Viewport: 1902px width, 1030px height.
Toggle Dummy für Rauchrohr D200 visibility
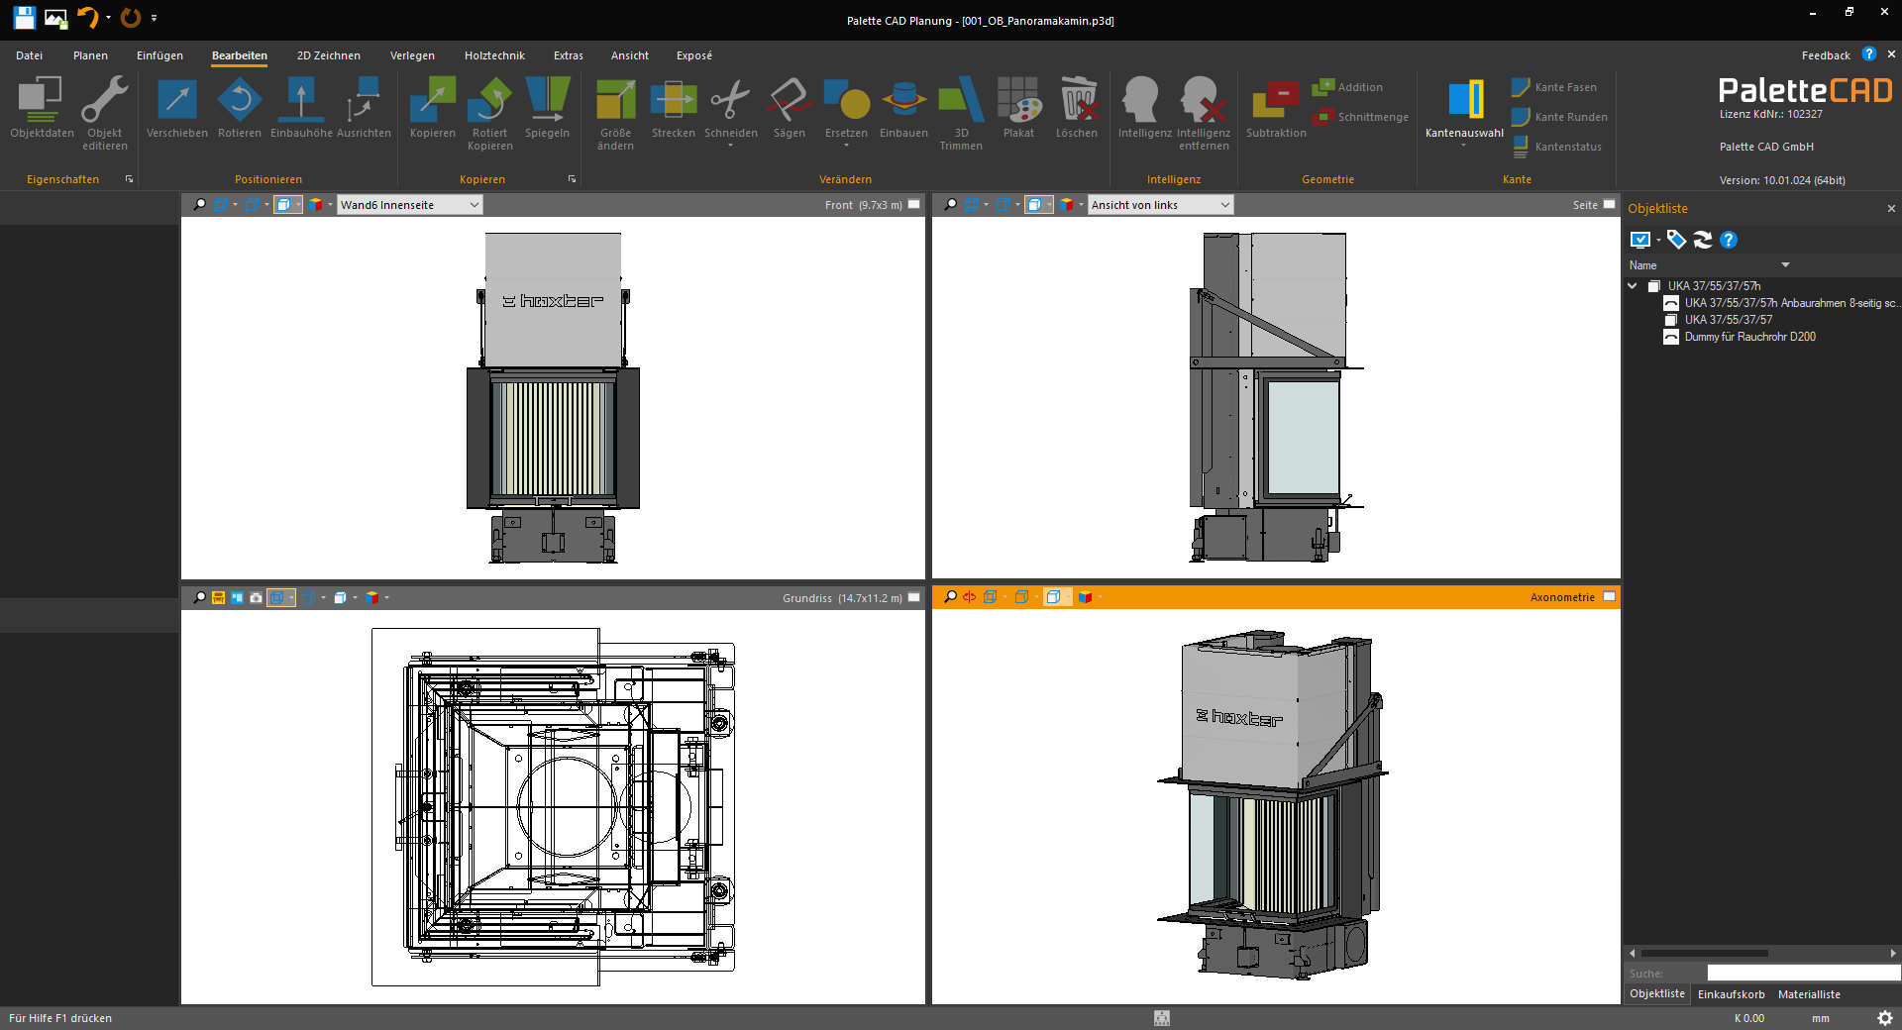[x=1671, y=337]
